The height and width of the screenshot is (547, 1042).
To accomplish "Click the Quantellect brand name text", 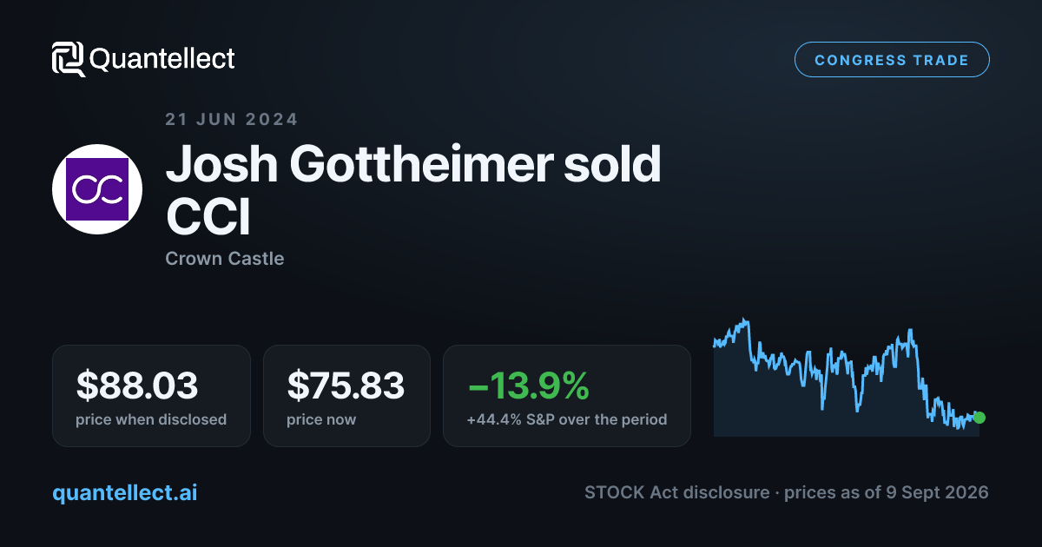I will pyautogui.click(x=162, y=59).
